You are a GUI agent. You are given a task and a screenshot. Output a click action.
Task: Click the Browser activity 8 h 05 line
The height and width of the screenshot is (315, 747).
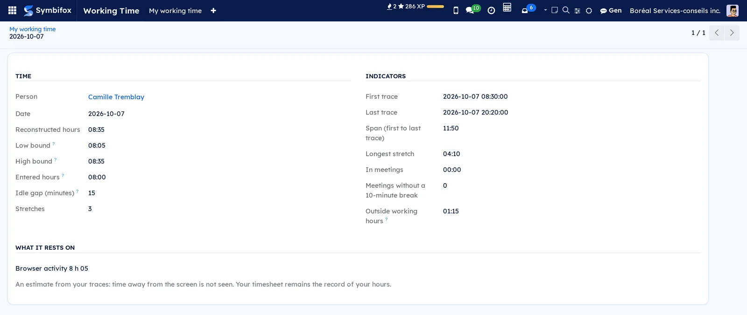click(52, 268)
